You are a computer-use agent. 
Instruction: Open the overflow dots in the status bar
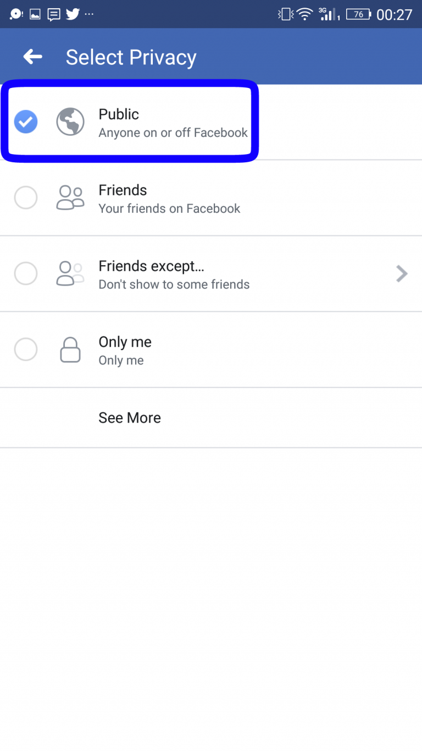pyautogui.click(x=89, y=13)
